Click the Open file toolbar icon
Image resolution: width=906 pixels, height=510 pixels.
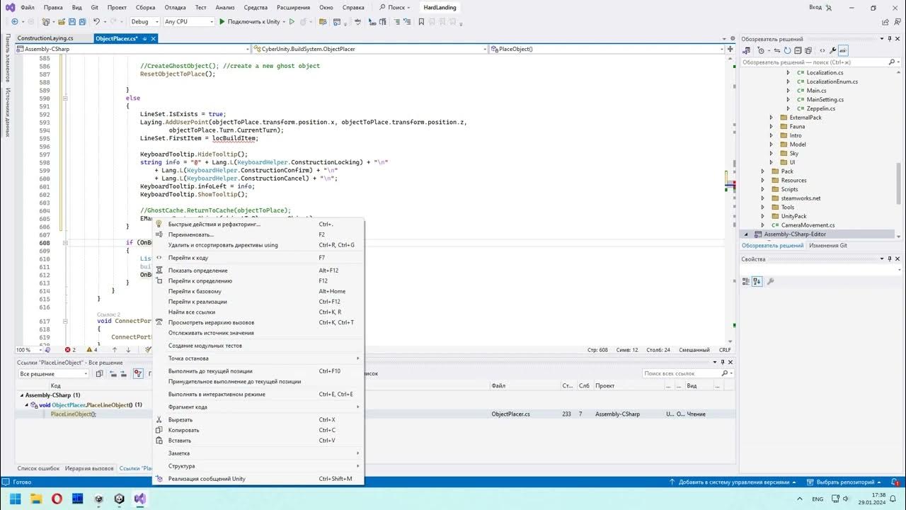click(x=62, y=21)
